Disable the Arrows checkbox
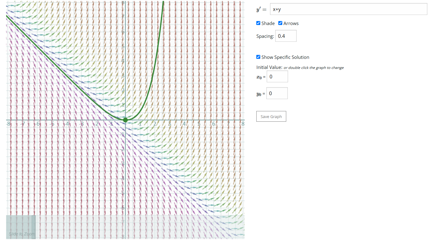 [280, 23]
